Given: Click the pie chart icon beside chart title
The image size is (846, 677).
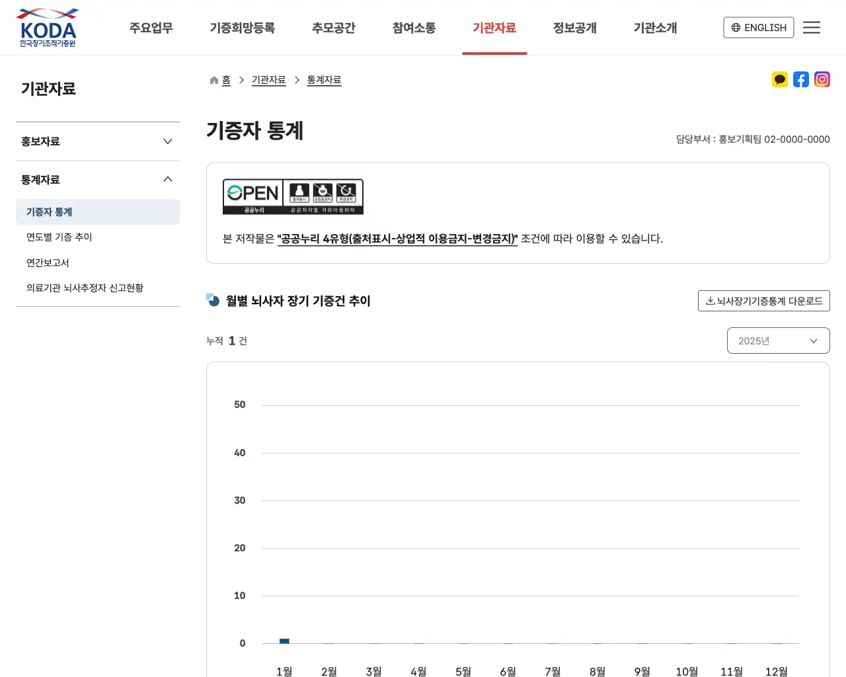Looking at the screenshot, I should [211, 301].
